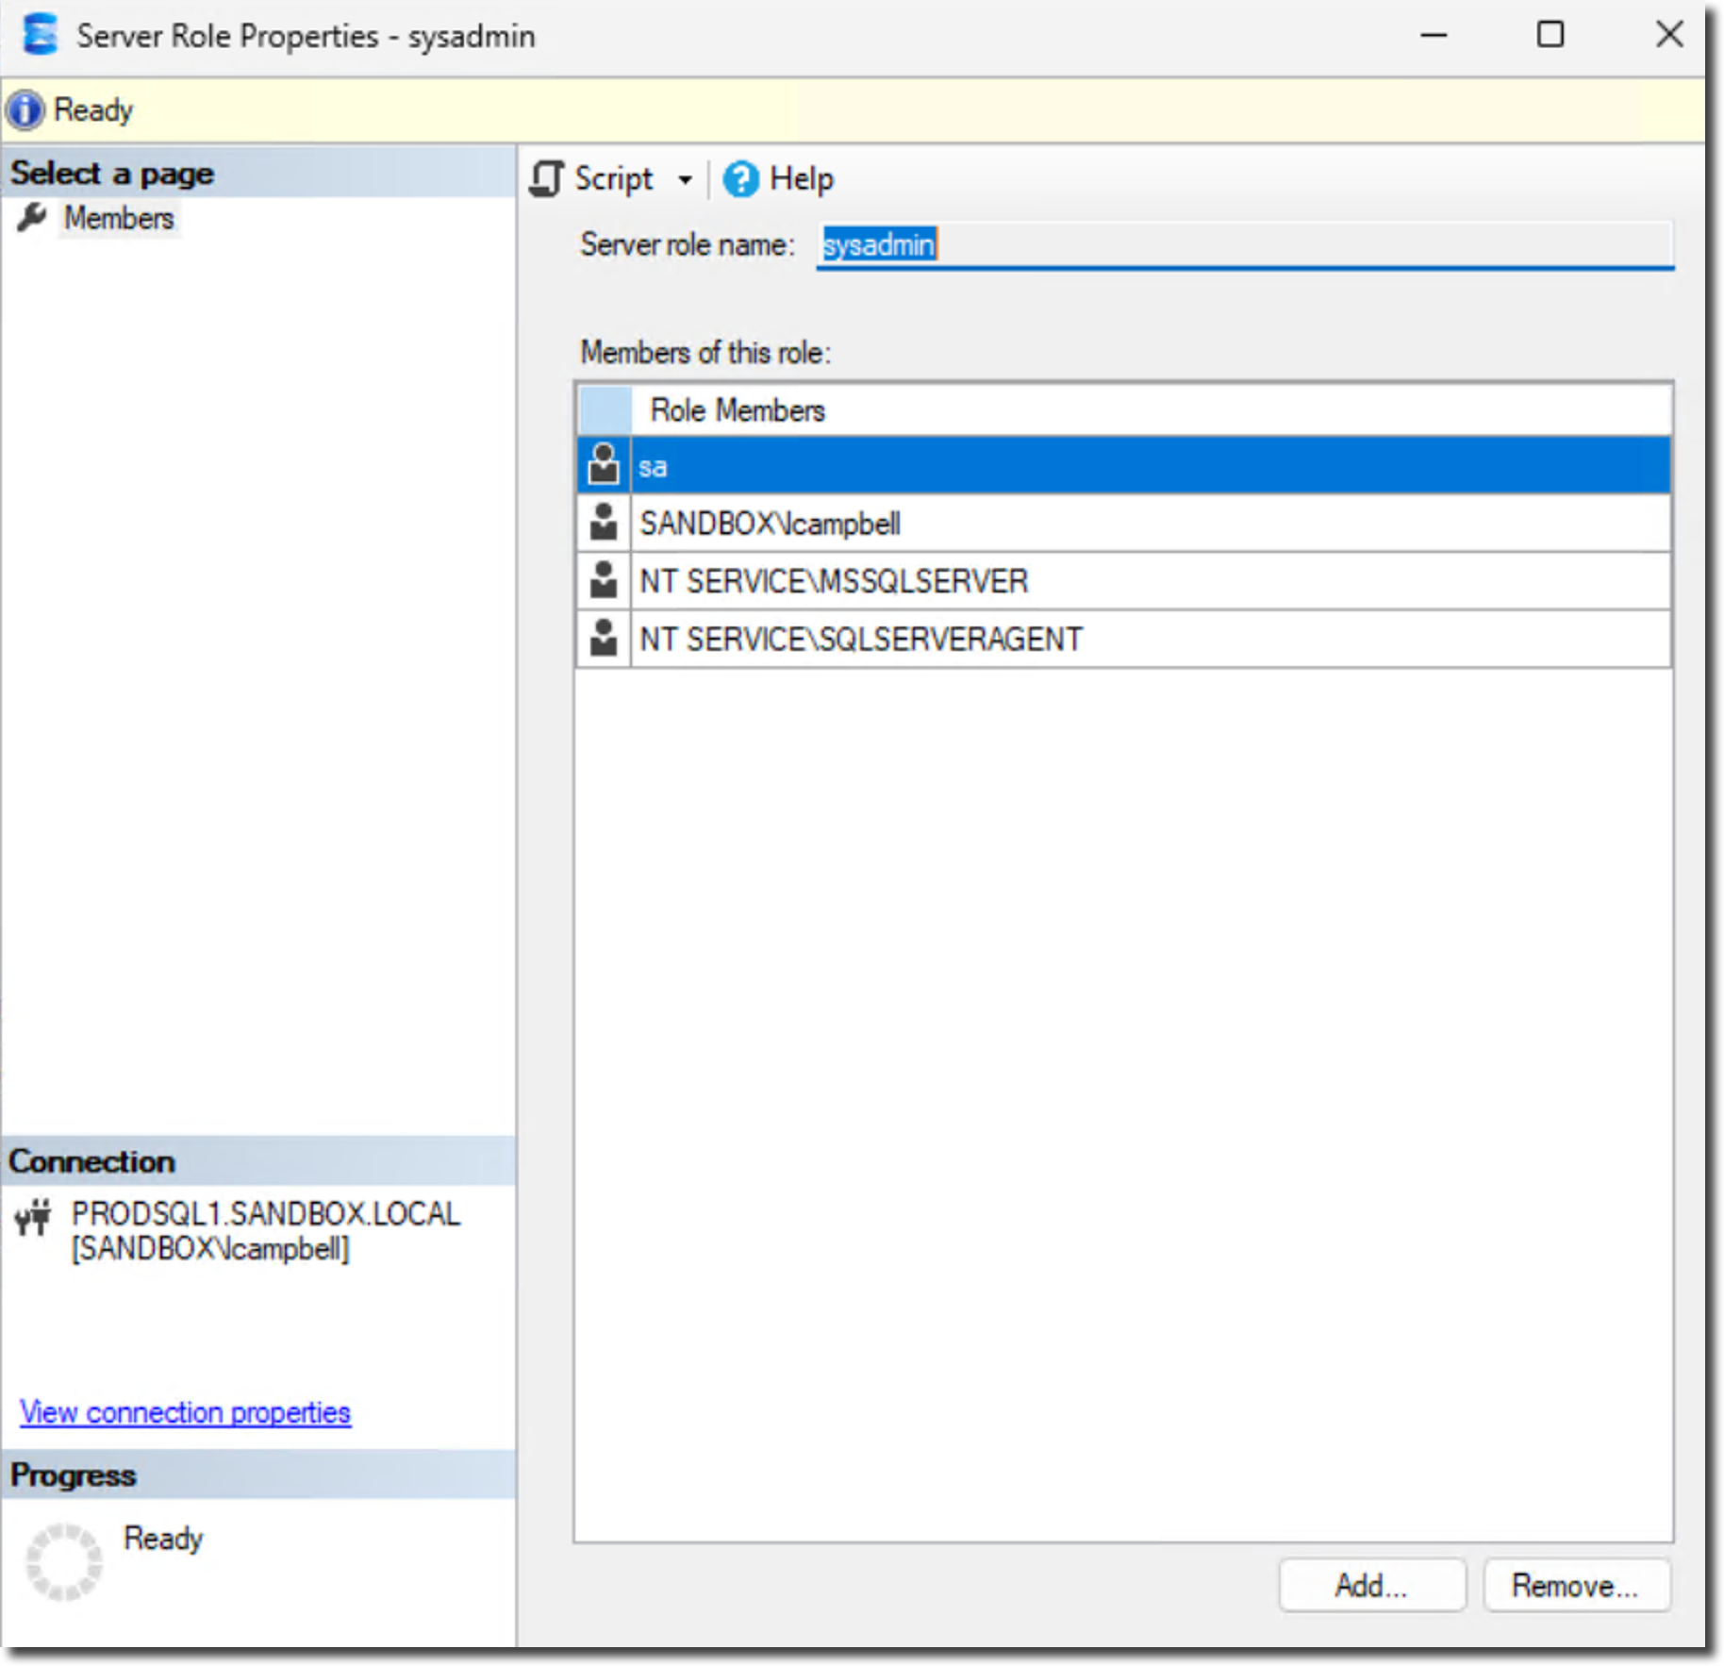Click the connection plug icon by PRODSQL1.SANDBOX.LOCAL
Image resolution: width=1724 pixels, height=1666 pixels.
33,1217
